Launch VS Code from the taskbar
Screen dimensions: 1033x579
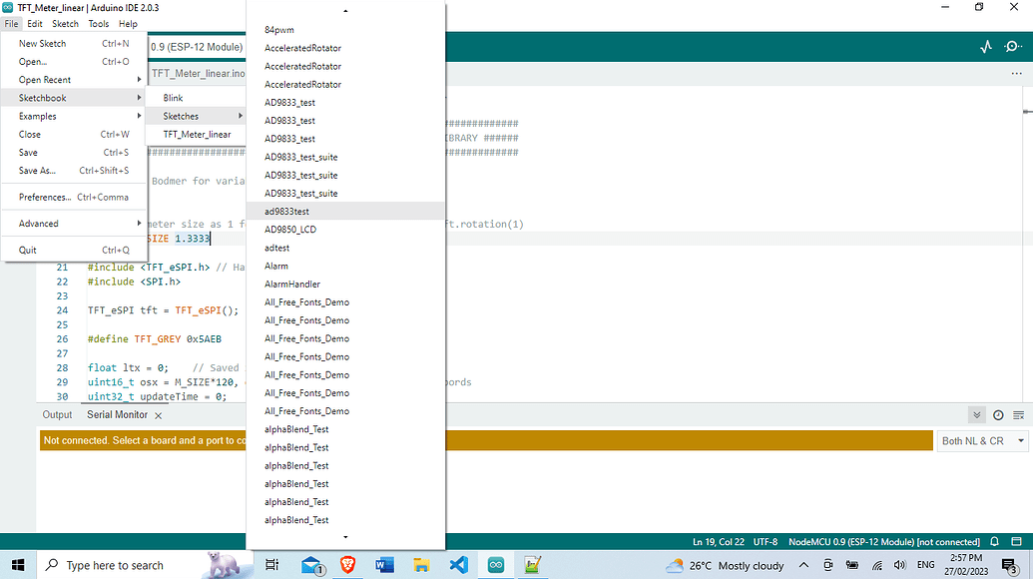coord(458,565)
